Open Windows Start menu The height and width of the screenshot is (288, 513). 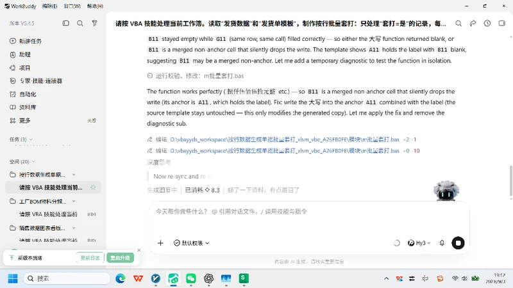[x=13, y=278]
